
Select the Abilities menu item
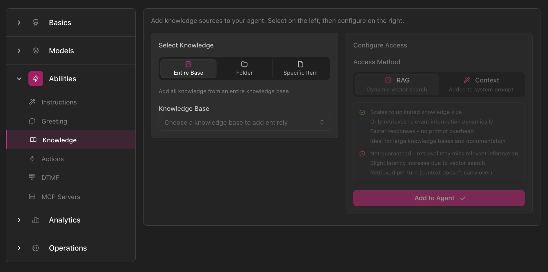tap(62, 78)
